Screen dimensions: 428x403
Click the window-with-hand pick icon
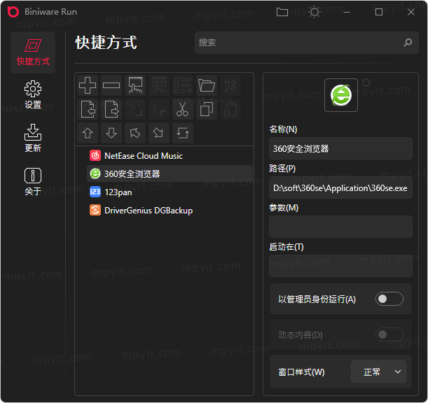pos(135,85)
